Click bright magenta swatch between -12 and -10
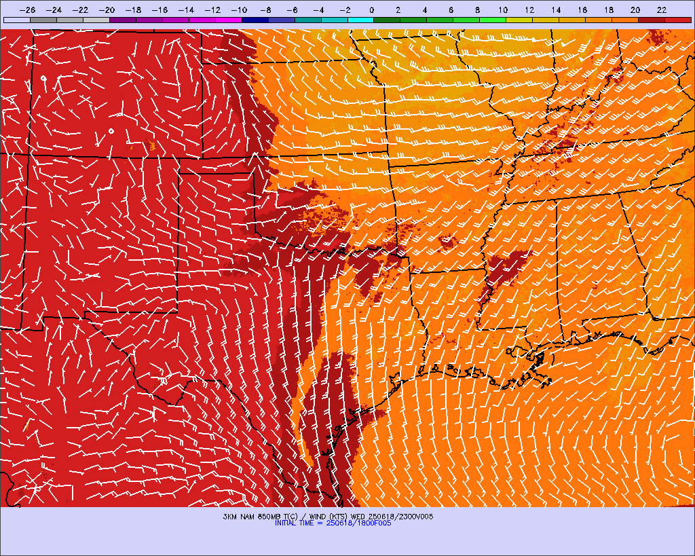 pos(229,20)
